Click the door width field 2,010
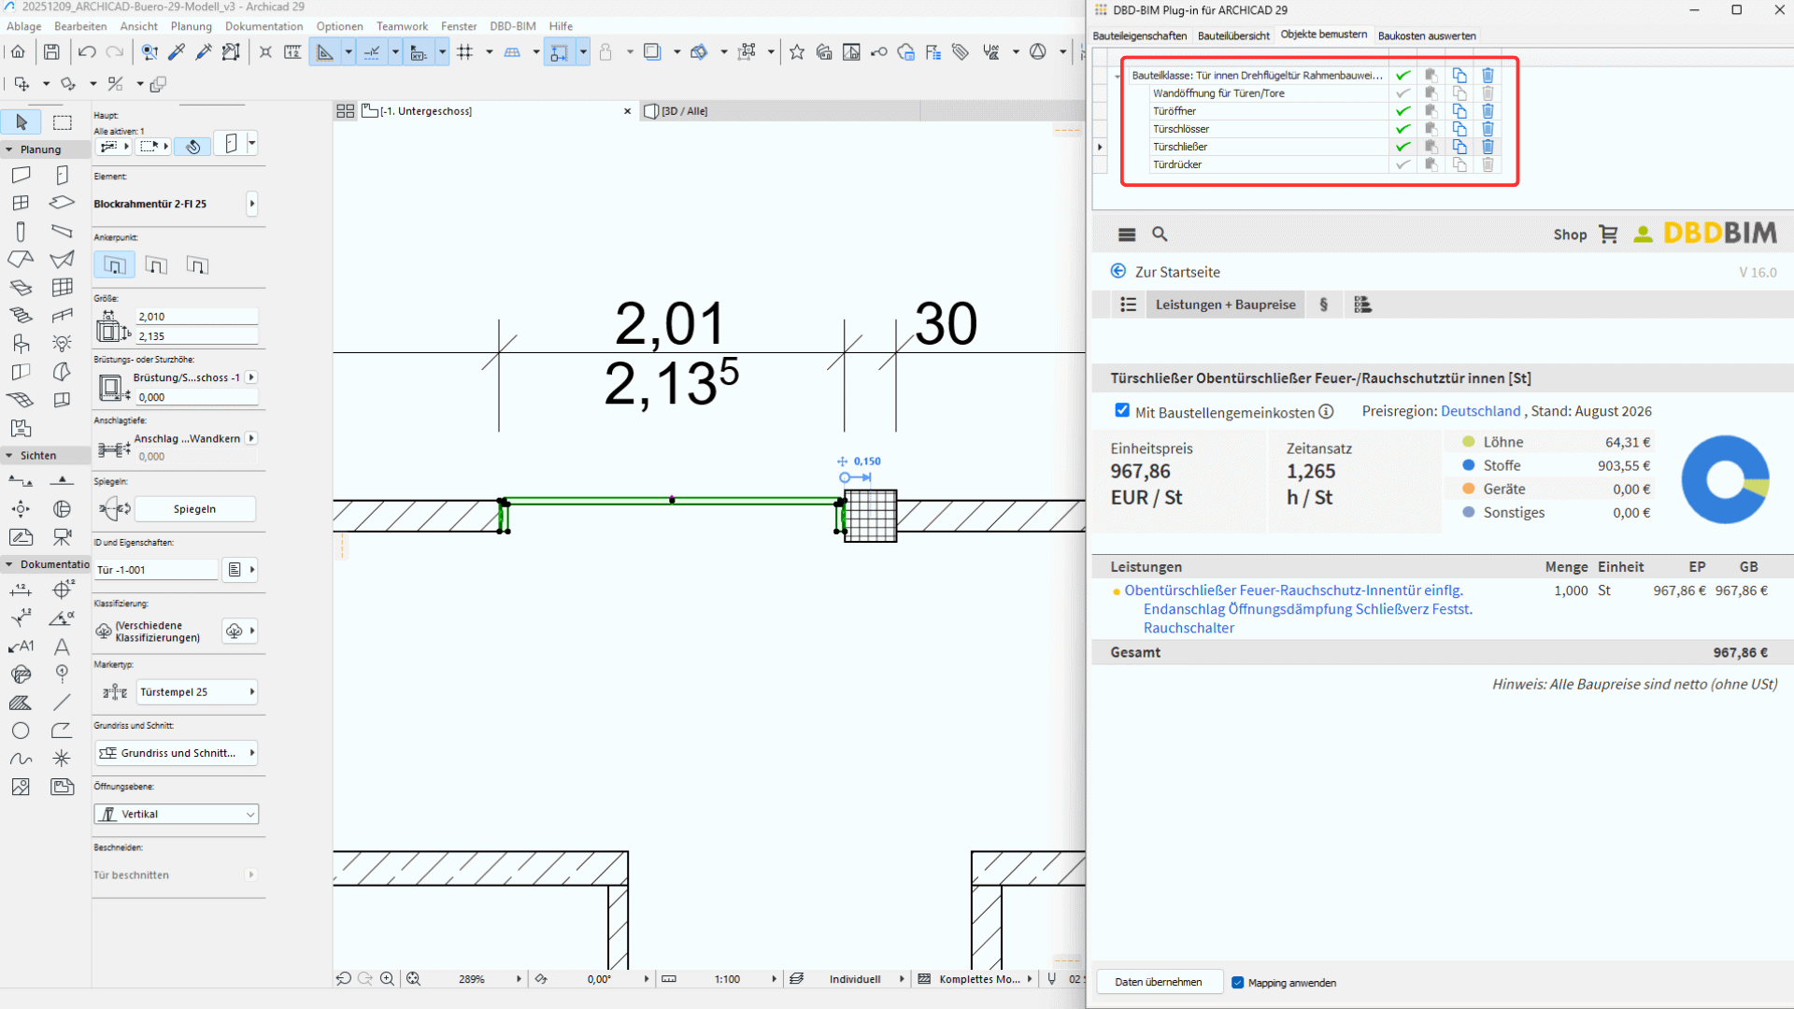 pyautogui.click(x=197, y=317)
